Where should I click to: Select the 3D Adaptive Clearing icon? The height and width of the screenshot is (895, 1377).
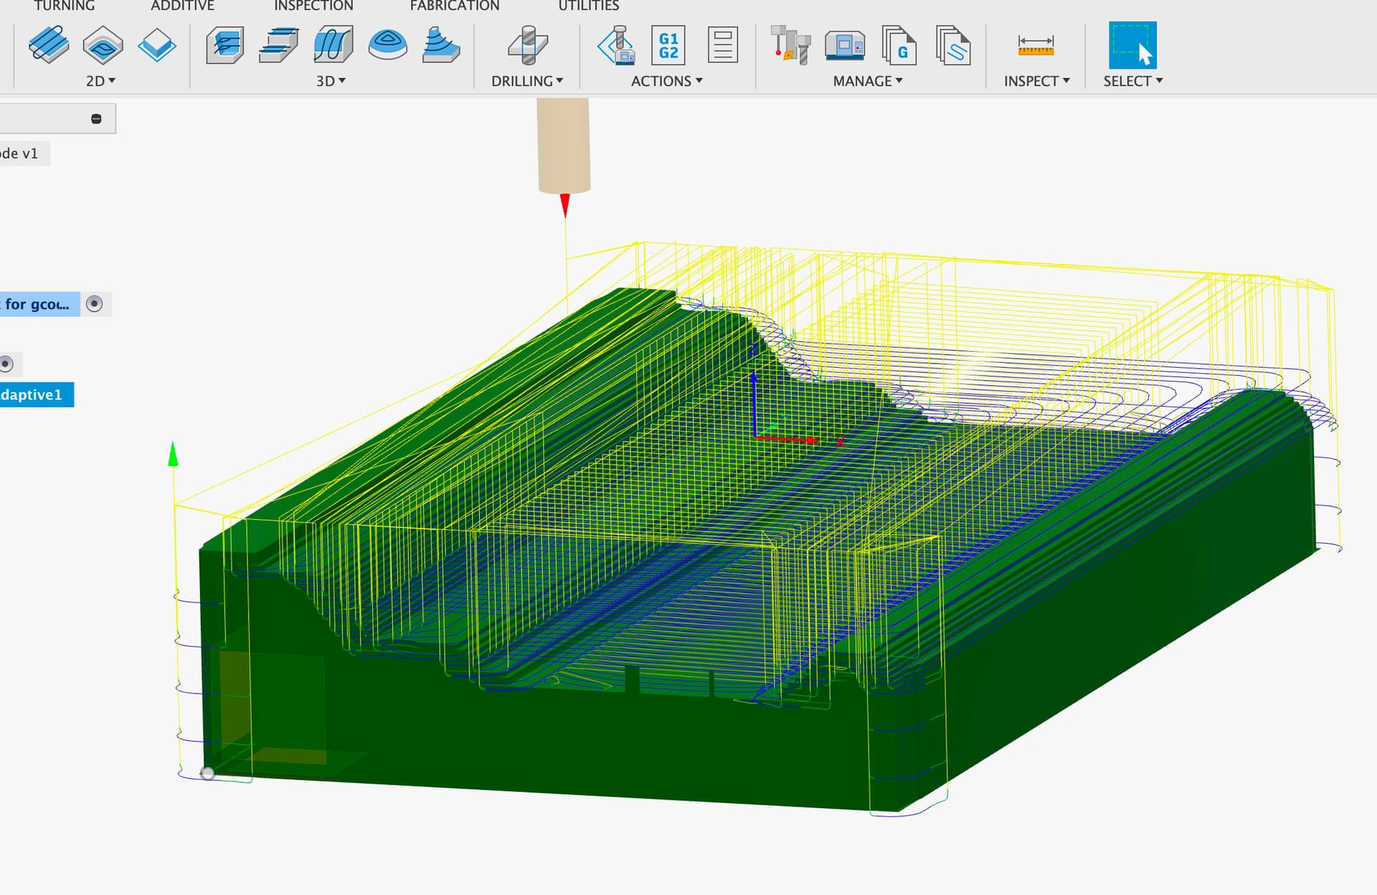225,44
